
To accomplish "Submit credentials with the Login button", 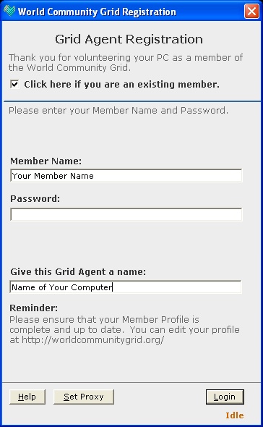I will pos(225,397).
